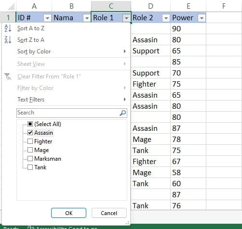Uncheck the Assasin checkbox
Screen dimensions: 242x229
(30, 132)
